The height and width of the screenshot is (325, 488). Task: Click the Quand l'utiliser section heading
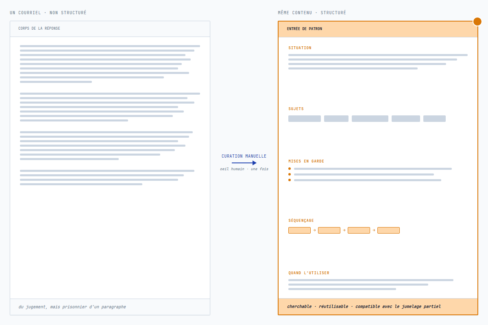(309, 273)
